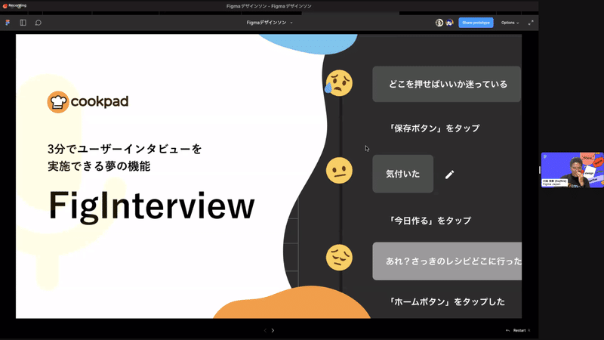Open the Figmaデザインソン file title dropdown
The image size is (604, 340).
pyautogui.click(x=270, y=23)
